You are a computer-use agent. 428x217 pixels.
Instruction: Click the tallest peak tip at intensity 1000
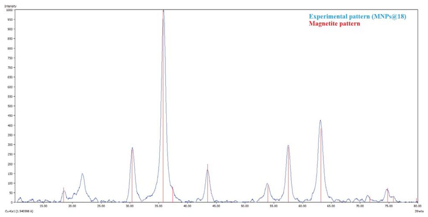(163, 10)
